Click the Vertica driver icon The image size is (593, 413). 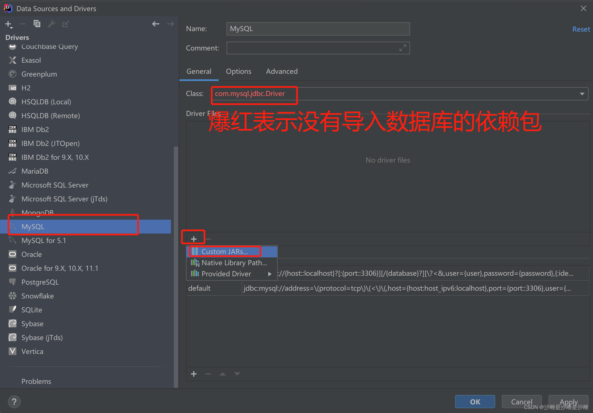point(13,351)
